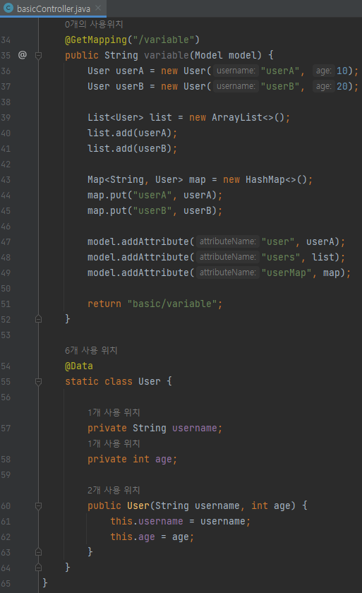Click this.age assignment on line 62
The image size is (362, 593).
coord(152,537)
